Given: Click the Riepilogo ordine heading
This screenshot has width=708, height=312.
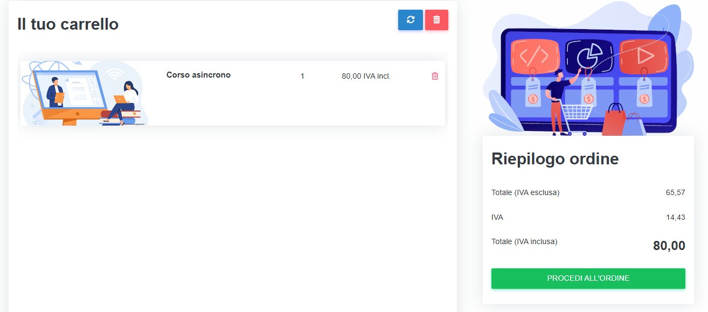Looking at the screenshot, I should [555, 159].
